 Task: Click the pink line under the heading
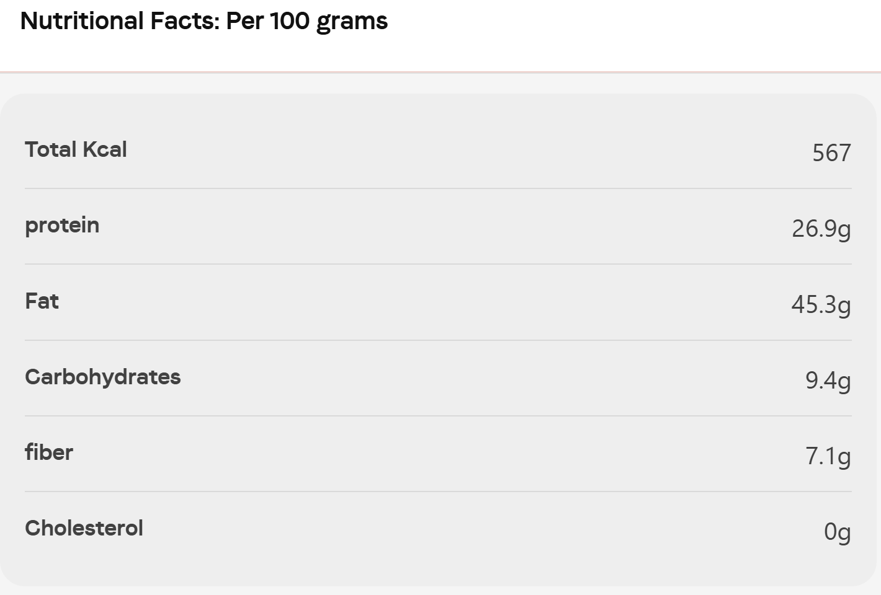440,73
